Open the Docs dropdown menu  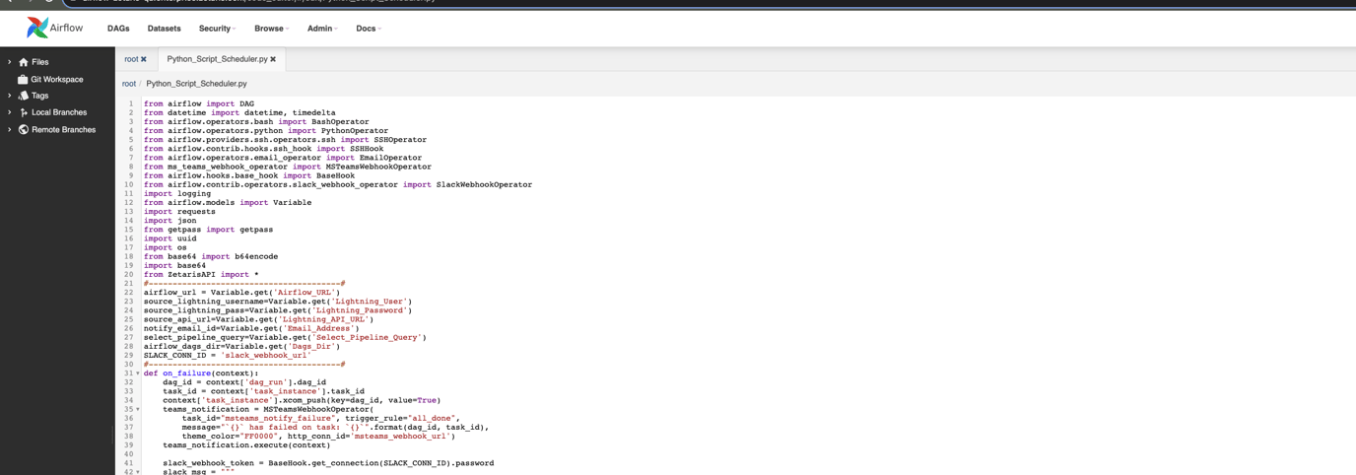369,29
